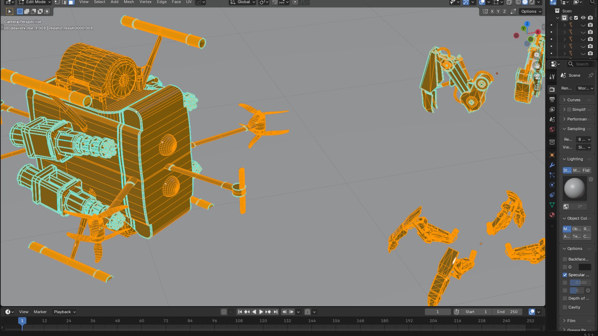Collapse the Sampling panel

click(x=577, y=129)
